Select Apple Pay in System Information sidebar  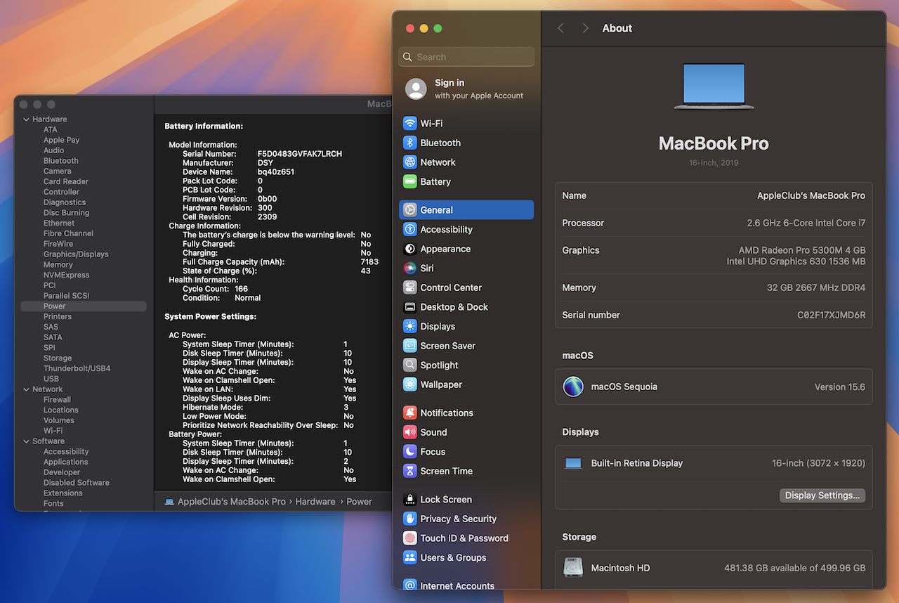point(61,140)
